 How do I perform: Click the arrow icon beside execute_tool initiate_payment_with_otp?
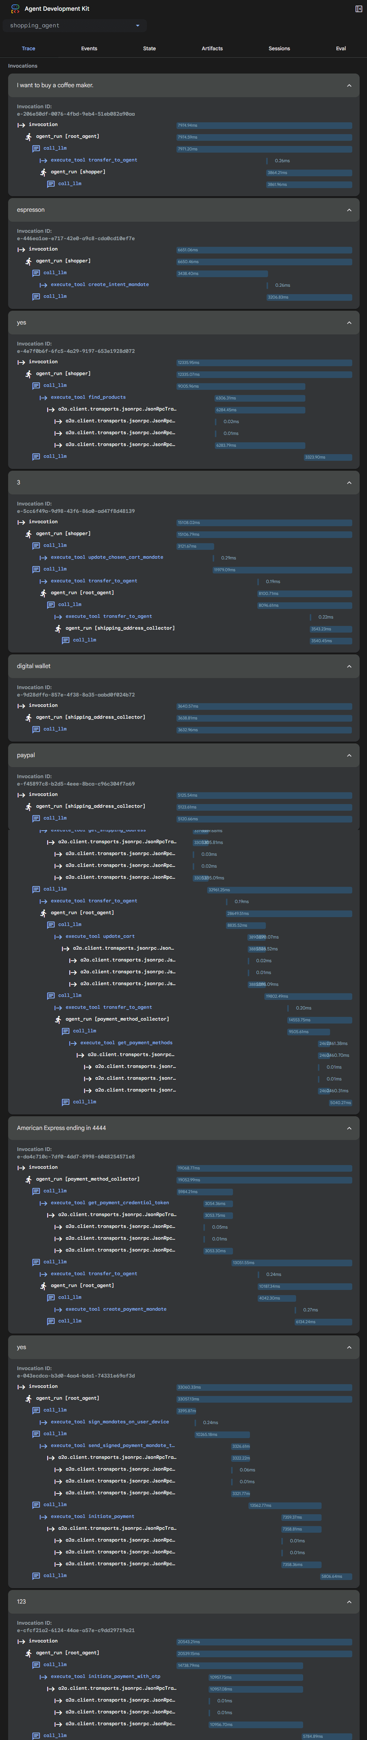[44, 1676]
